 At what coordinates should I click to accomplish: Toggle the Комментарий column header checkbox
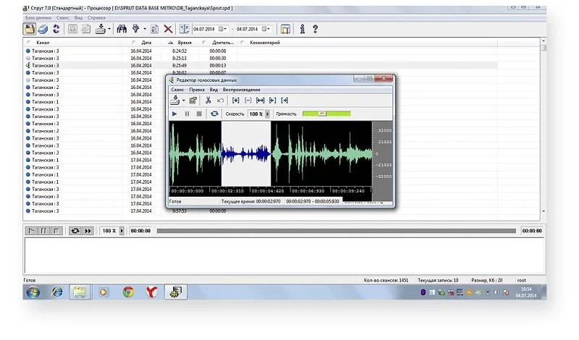coord(242,43)
